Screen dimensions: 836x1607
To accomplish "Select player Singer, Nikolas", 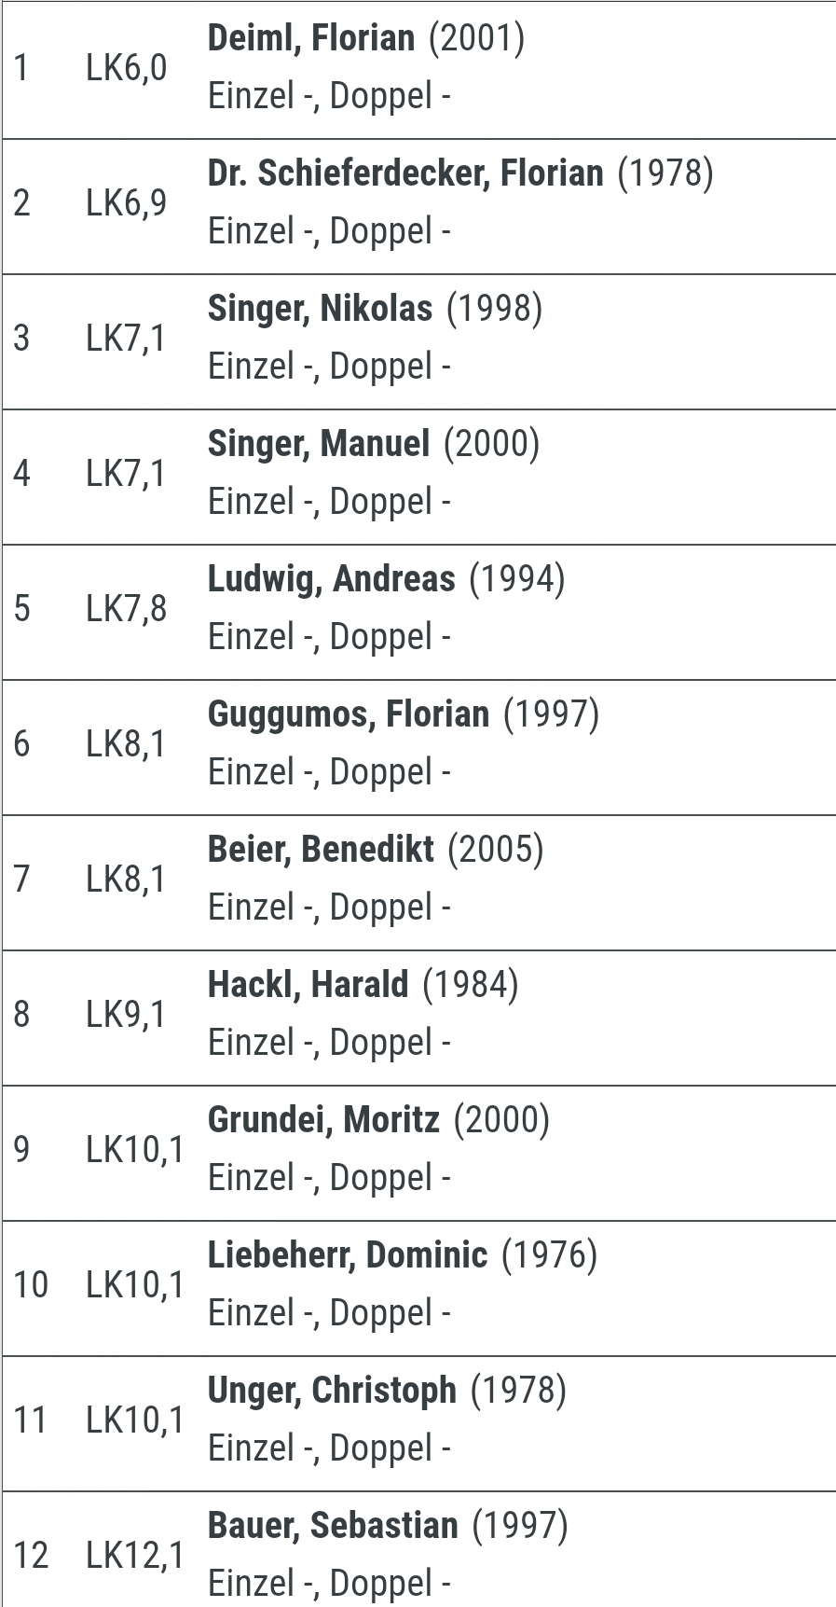I will 320,309.
